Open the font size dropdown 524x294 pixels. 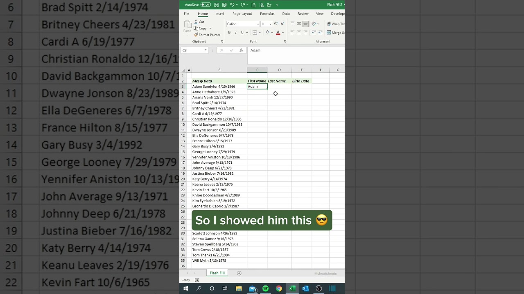(270, 24)
